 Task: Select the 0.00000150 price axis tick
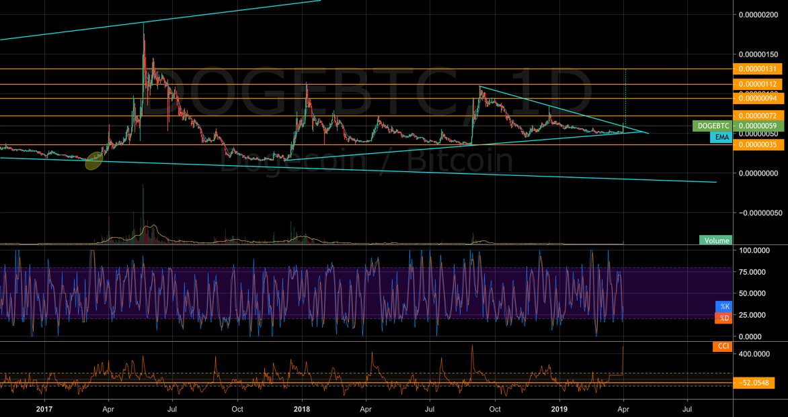pos(759,54)
